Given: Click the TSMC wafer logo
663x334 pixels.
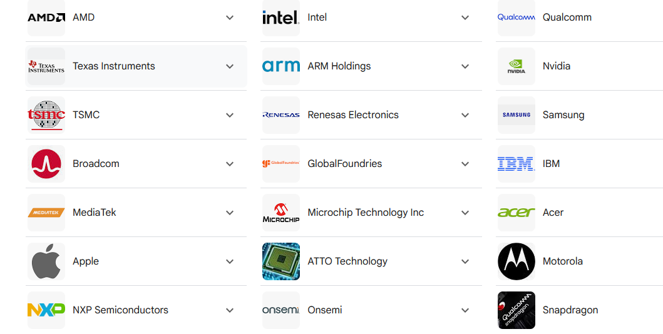Looking at the screenshot, I should click(x=46, y=115).
